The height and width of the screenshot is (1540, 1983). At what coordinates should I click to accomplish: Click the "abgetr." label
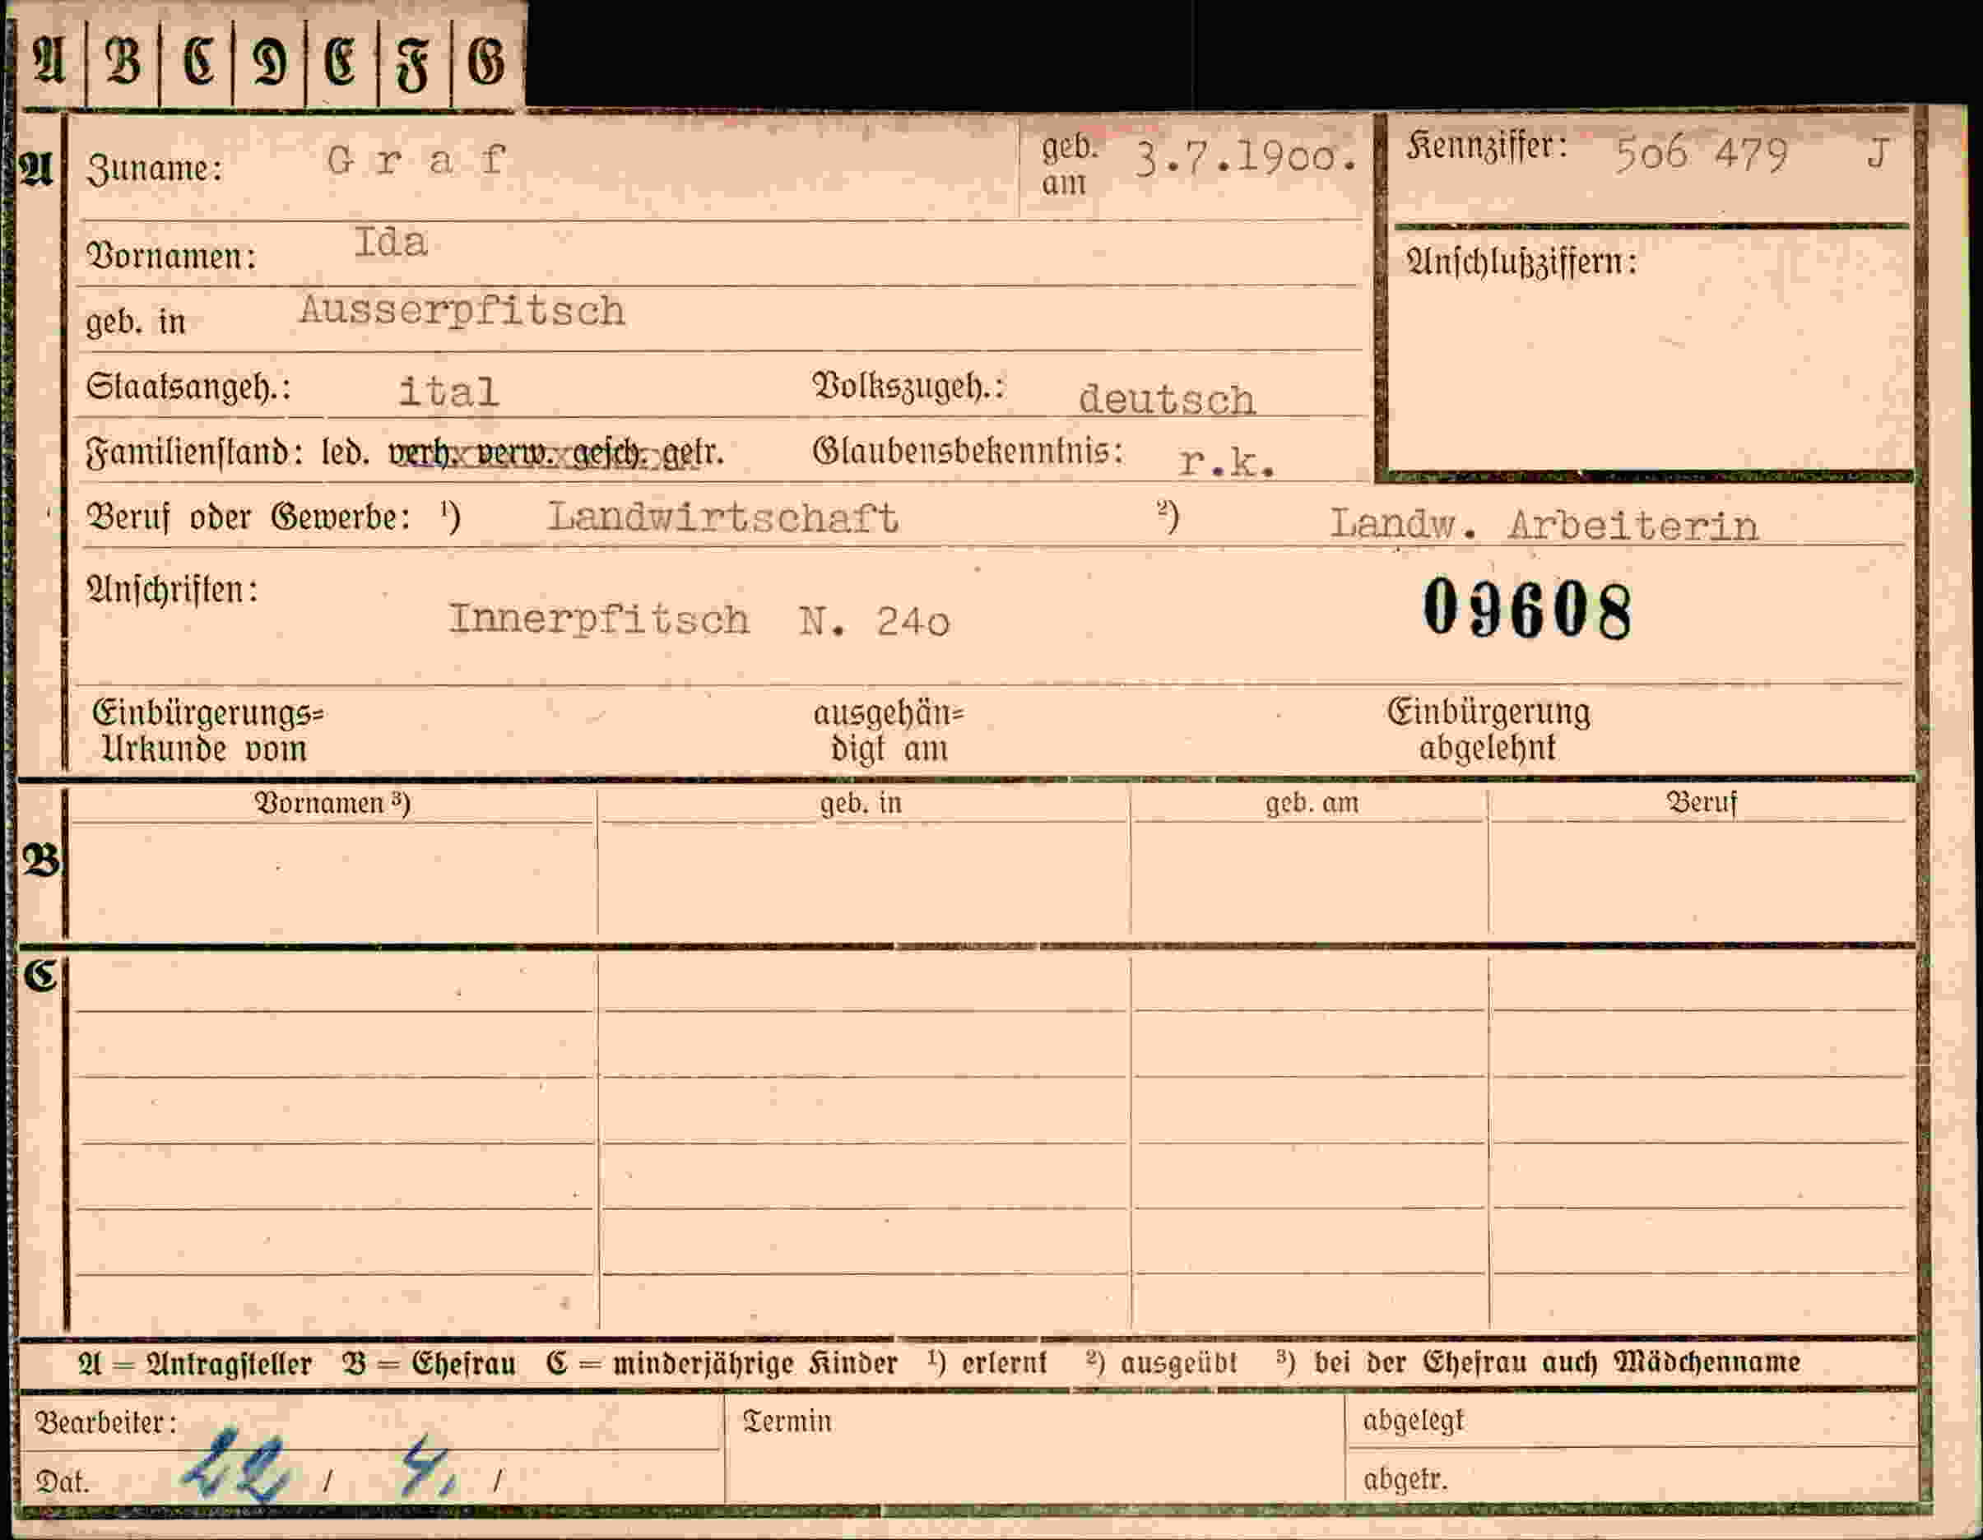coord(1405,1480)
